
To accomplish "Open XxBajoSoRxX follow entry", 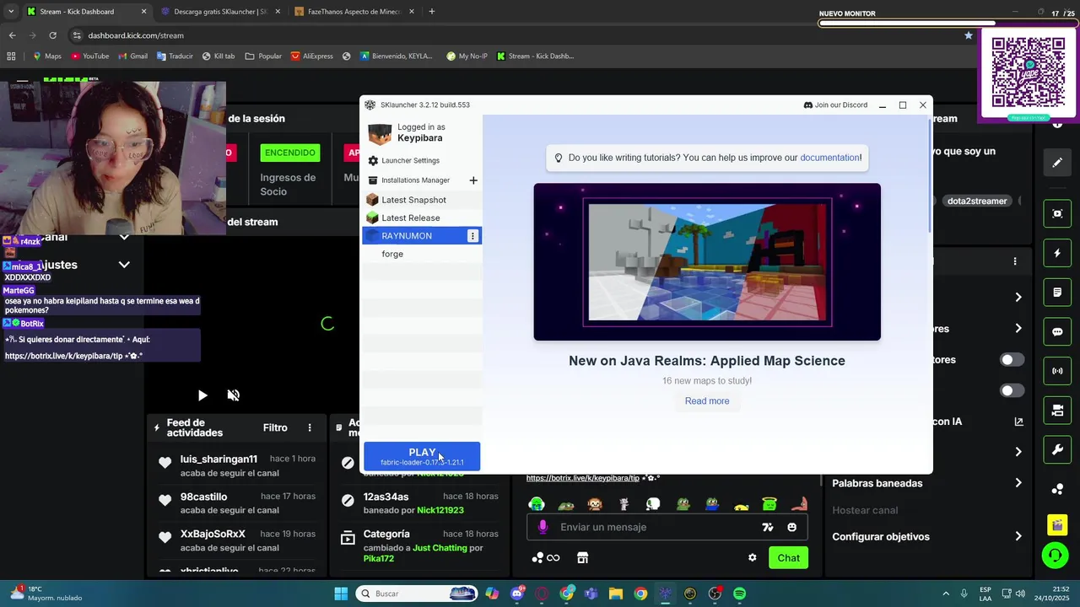I will click(236, 540).
